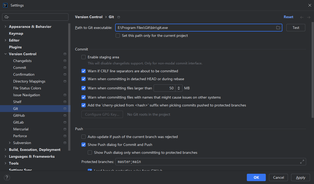Image resolution: width=314 pixels, height=184 pixels.
Task: Click the OK button
Action: coord(256,177)
